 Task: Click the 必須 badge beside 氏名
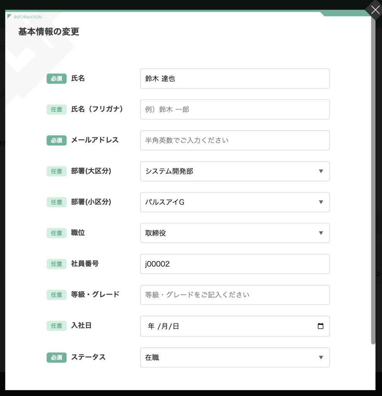[57, 79]
